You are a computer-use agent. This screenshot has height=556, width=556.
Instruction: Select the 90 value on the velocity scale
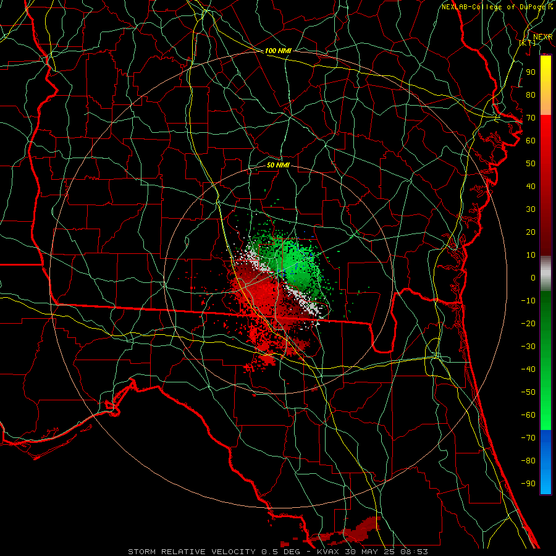coord(531,72)
